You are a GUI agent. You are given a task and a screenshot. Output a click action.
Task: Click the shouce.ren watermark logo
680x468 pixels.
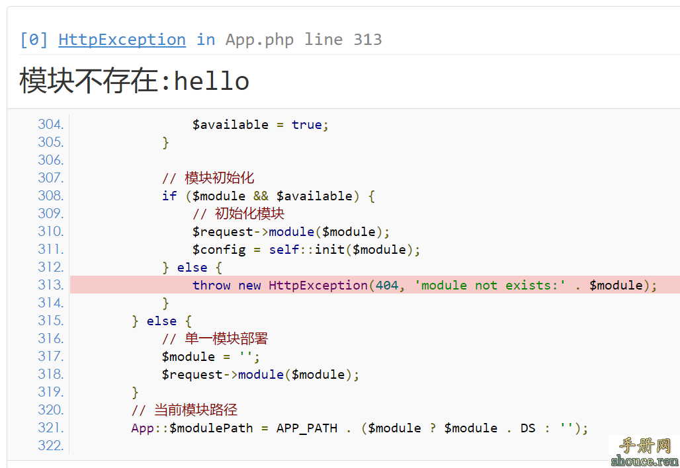(x=644, y=452)
